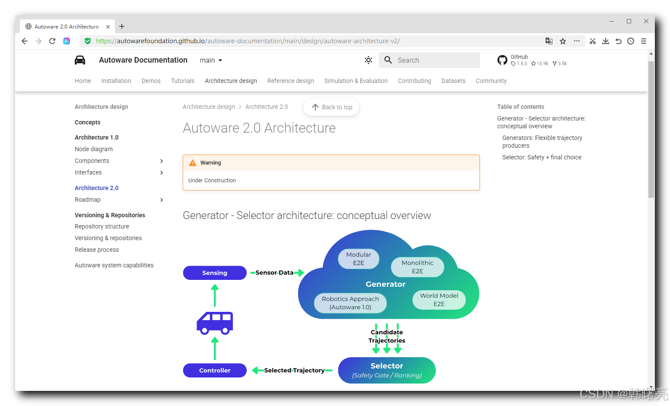Screen dimensions: 670x406
Task: Open the Demos navigation tab
Action: [151, 81]
